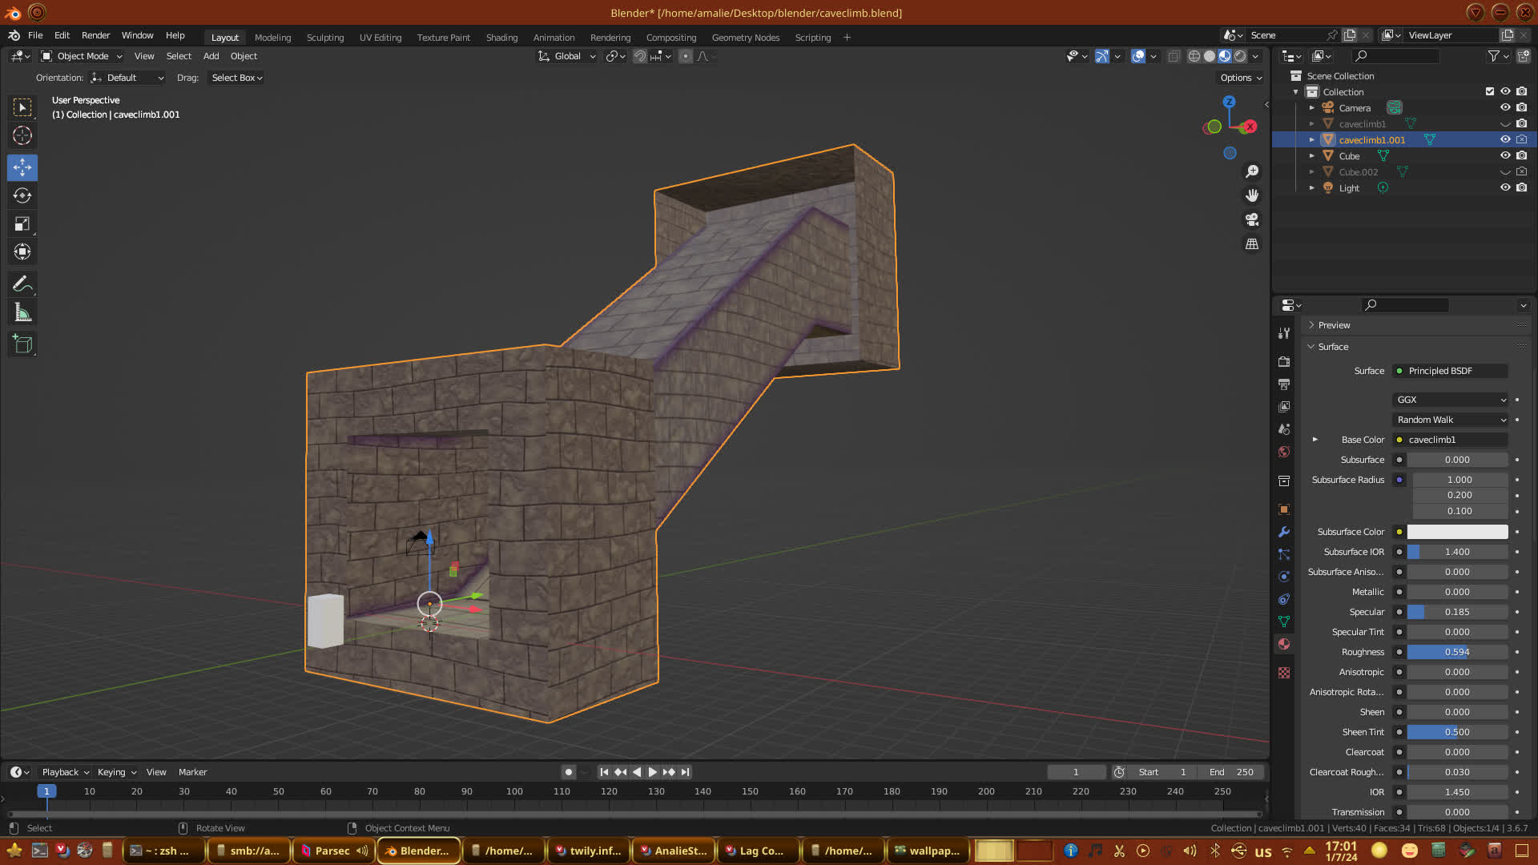The height and width of the screenshot is (865, 1538).
Task: Select the Scale tool
Action: click(22, 224)
